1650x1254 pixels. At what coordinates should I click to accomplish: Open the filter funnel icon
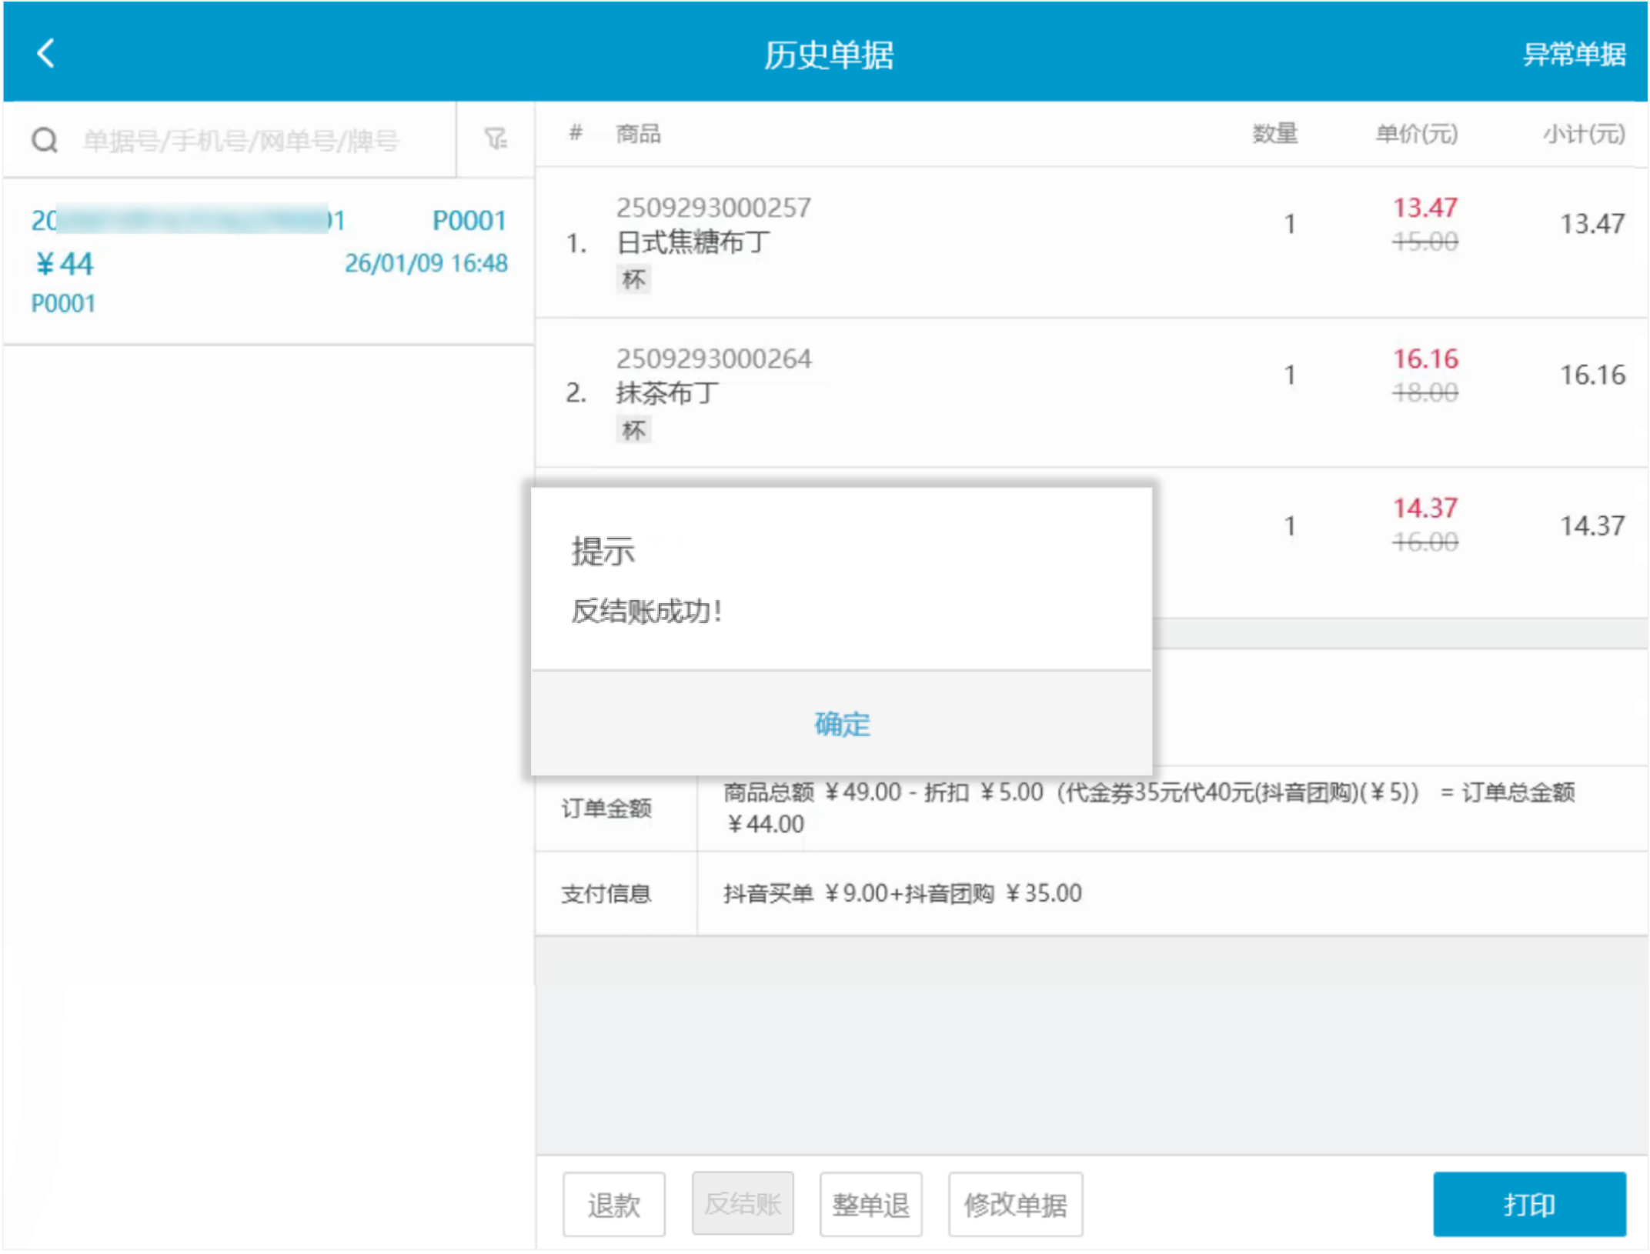coord(496,138)
